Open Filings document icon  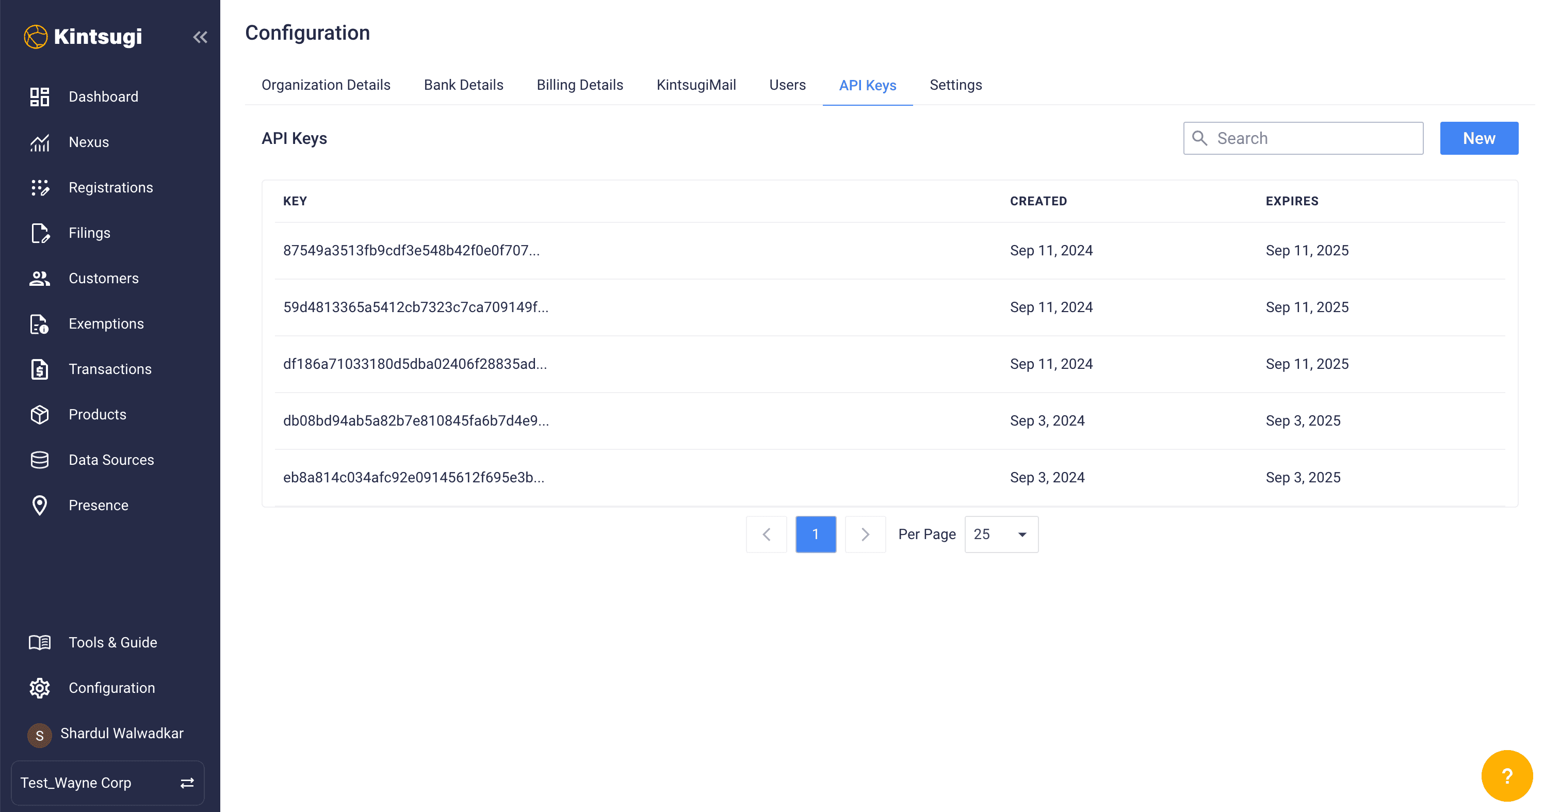[x=39, y=233]
